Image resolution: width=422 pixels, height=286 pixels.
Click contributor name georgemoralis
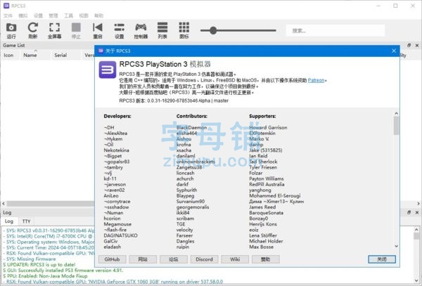tap(193, 207)
